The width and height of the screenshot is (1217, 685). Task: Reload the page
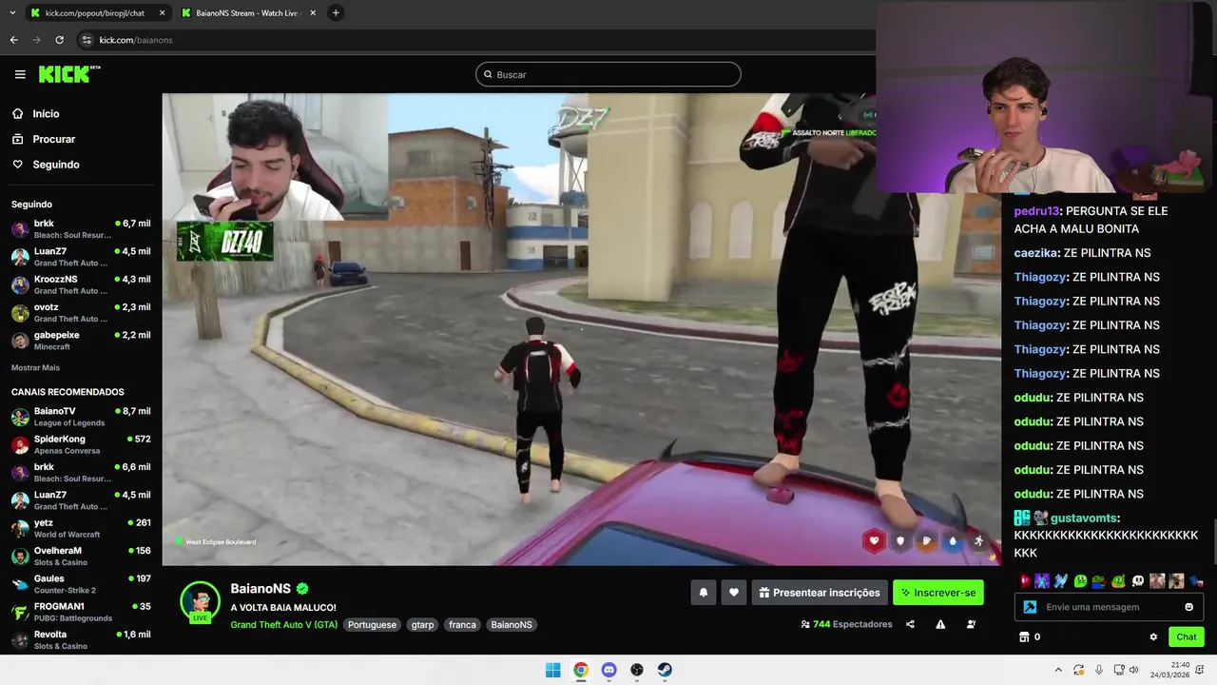coord(59,40)
